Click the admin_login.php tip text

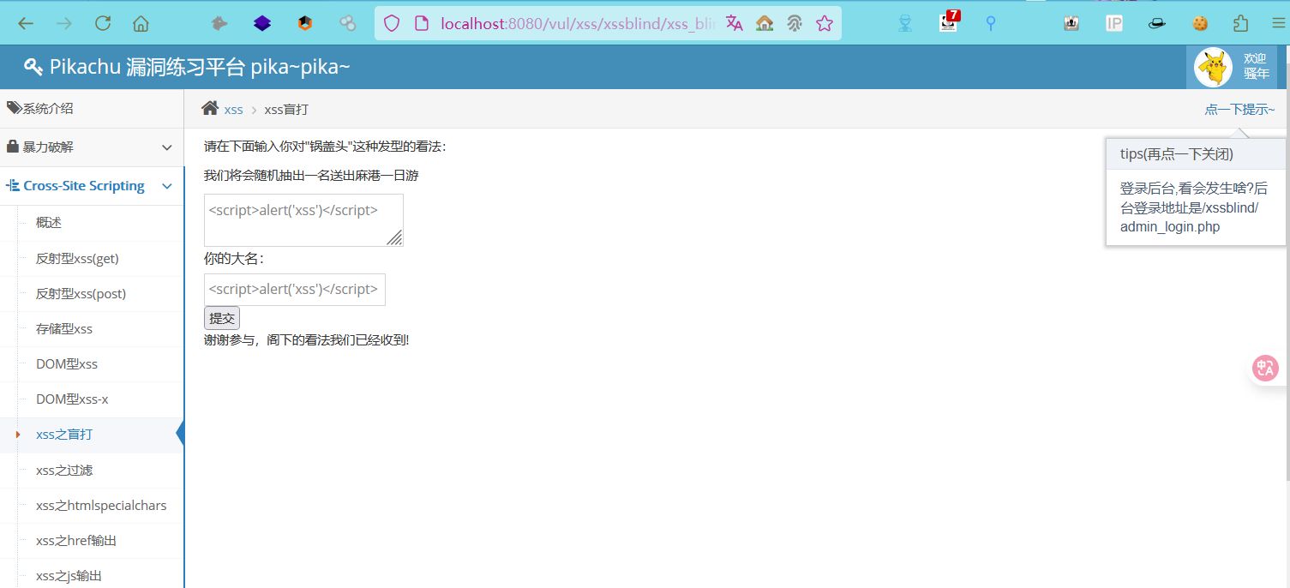[1170, 227]
